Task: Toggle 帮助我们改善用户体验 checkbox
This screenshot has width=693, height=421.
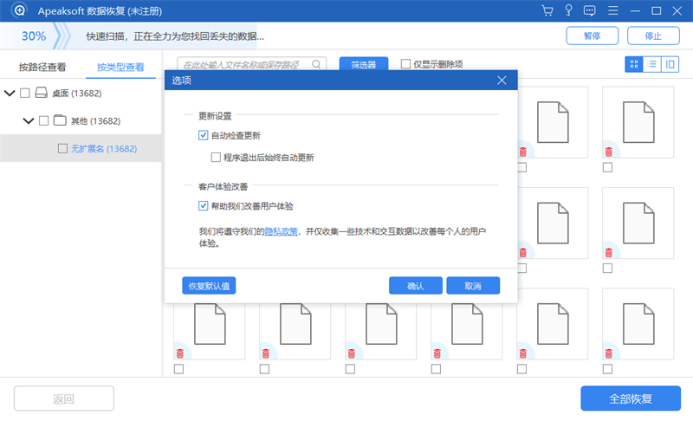Action: (x=203, y=206)
